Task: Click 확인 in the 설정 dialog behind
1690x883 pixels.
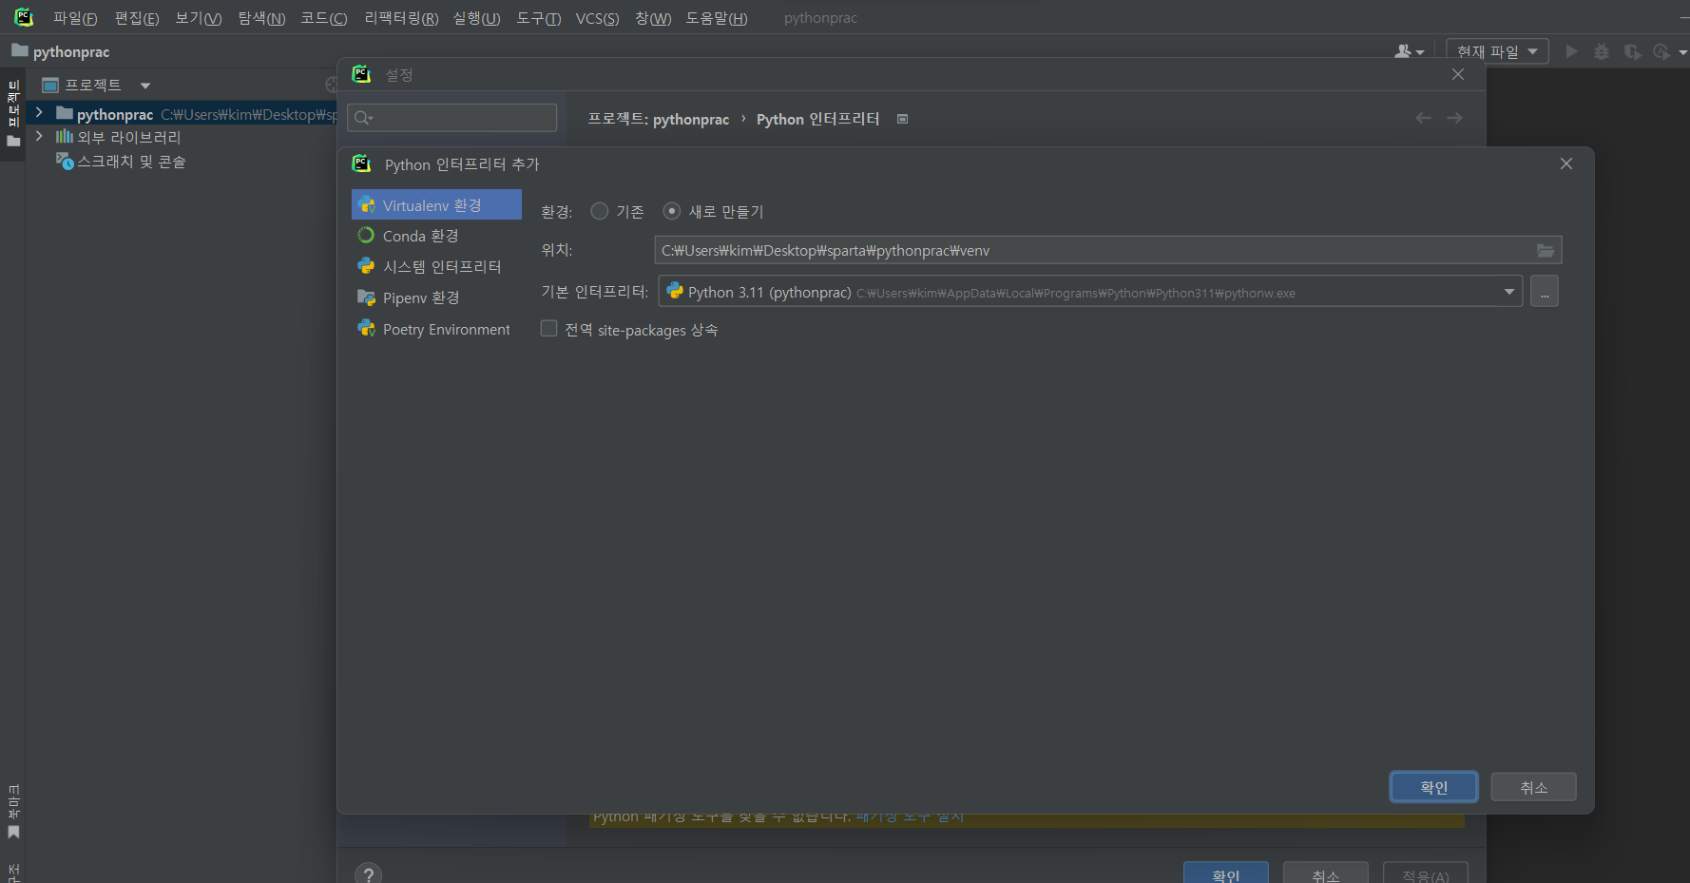Action: (x=1225, y=873)
